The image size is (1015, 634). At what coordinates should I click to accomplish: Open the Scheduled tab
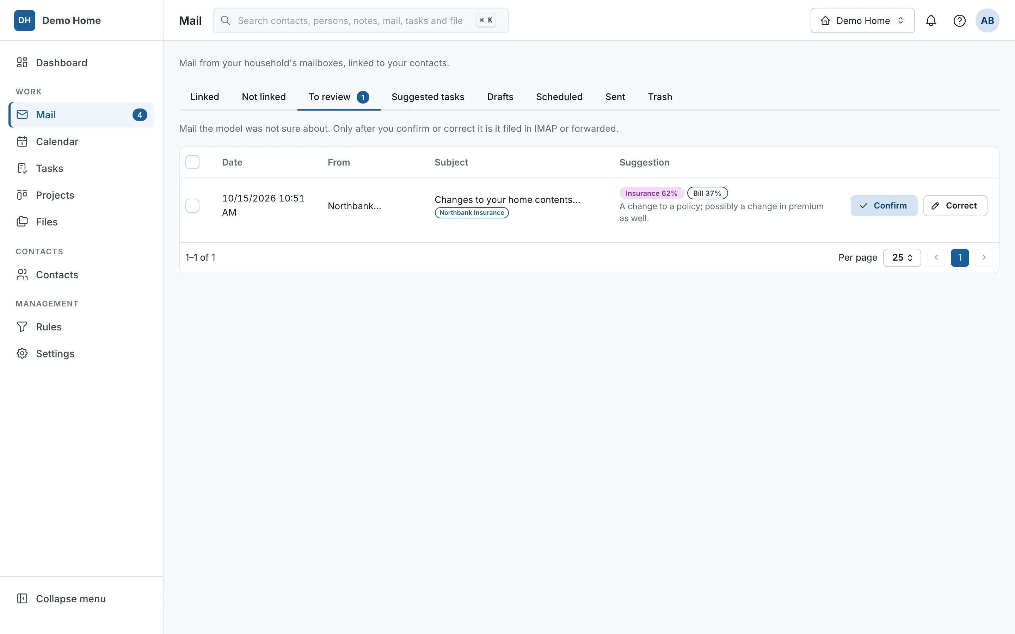pyautogui.click(x=559, y=97)
